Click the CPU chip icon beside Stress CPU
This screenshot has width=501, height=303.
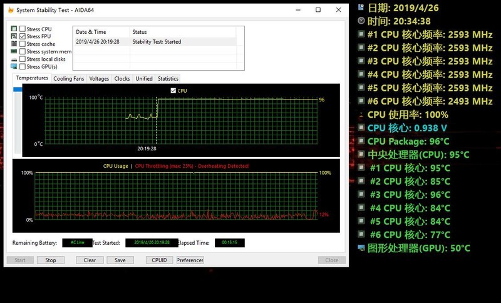pos(14,29)
